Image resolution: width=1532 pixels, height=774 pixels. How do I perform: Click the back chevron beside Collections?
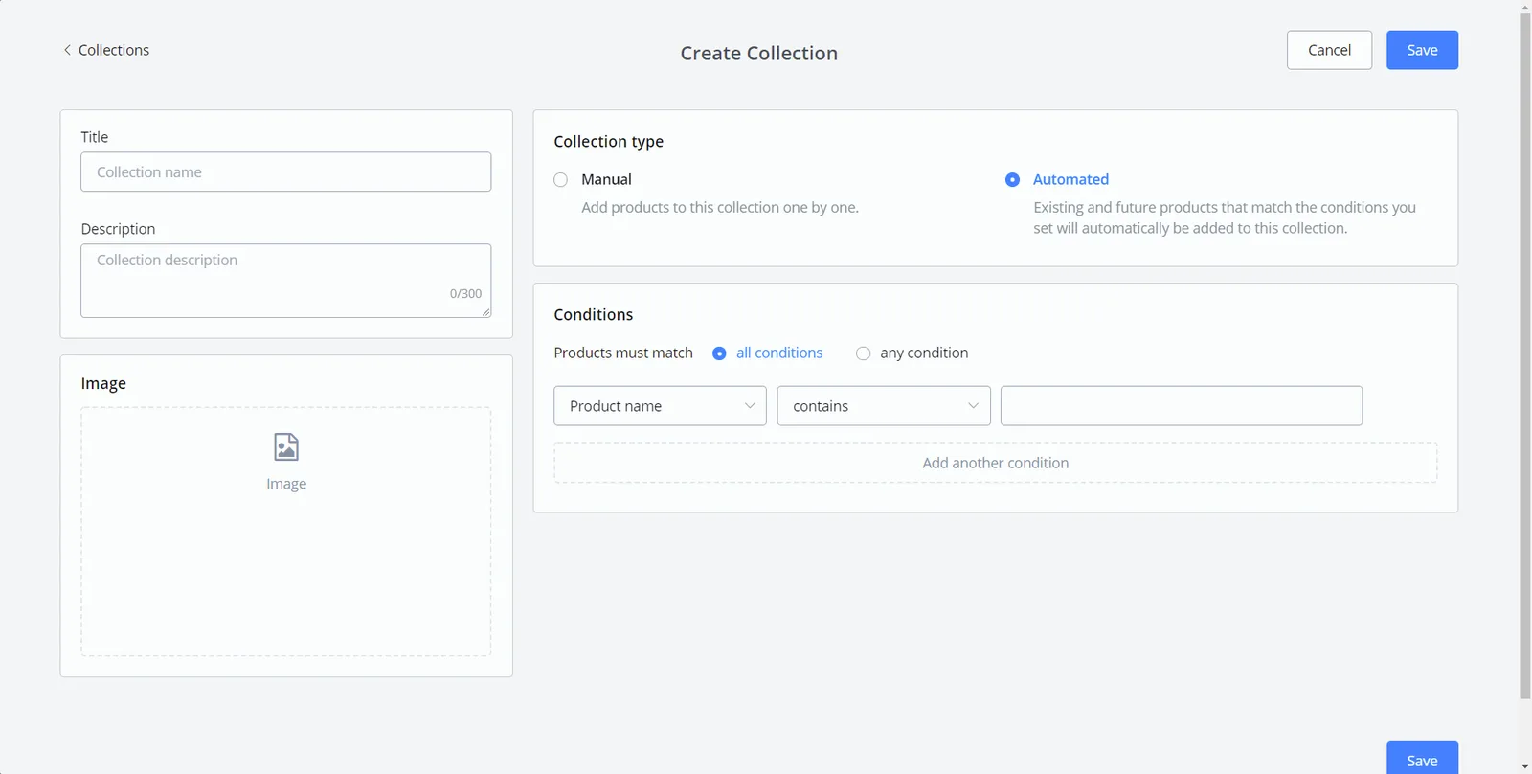67,50
